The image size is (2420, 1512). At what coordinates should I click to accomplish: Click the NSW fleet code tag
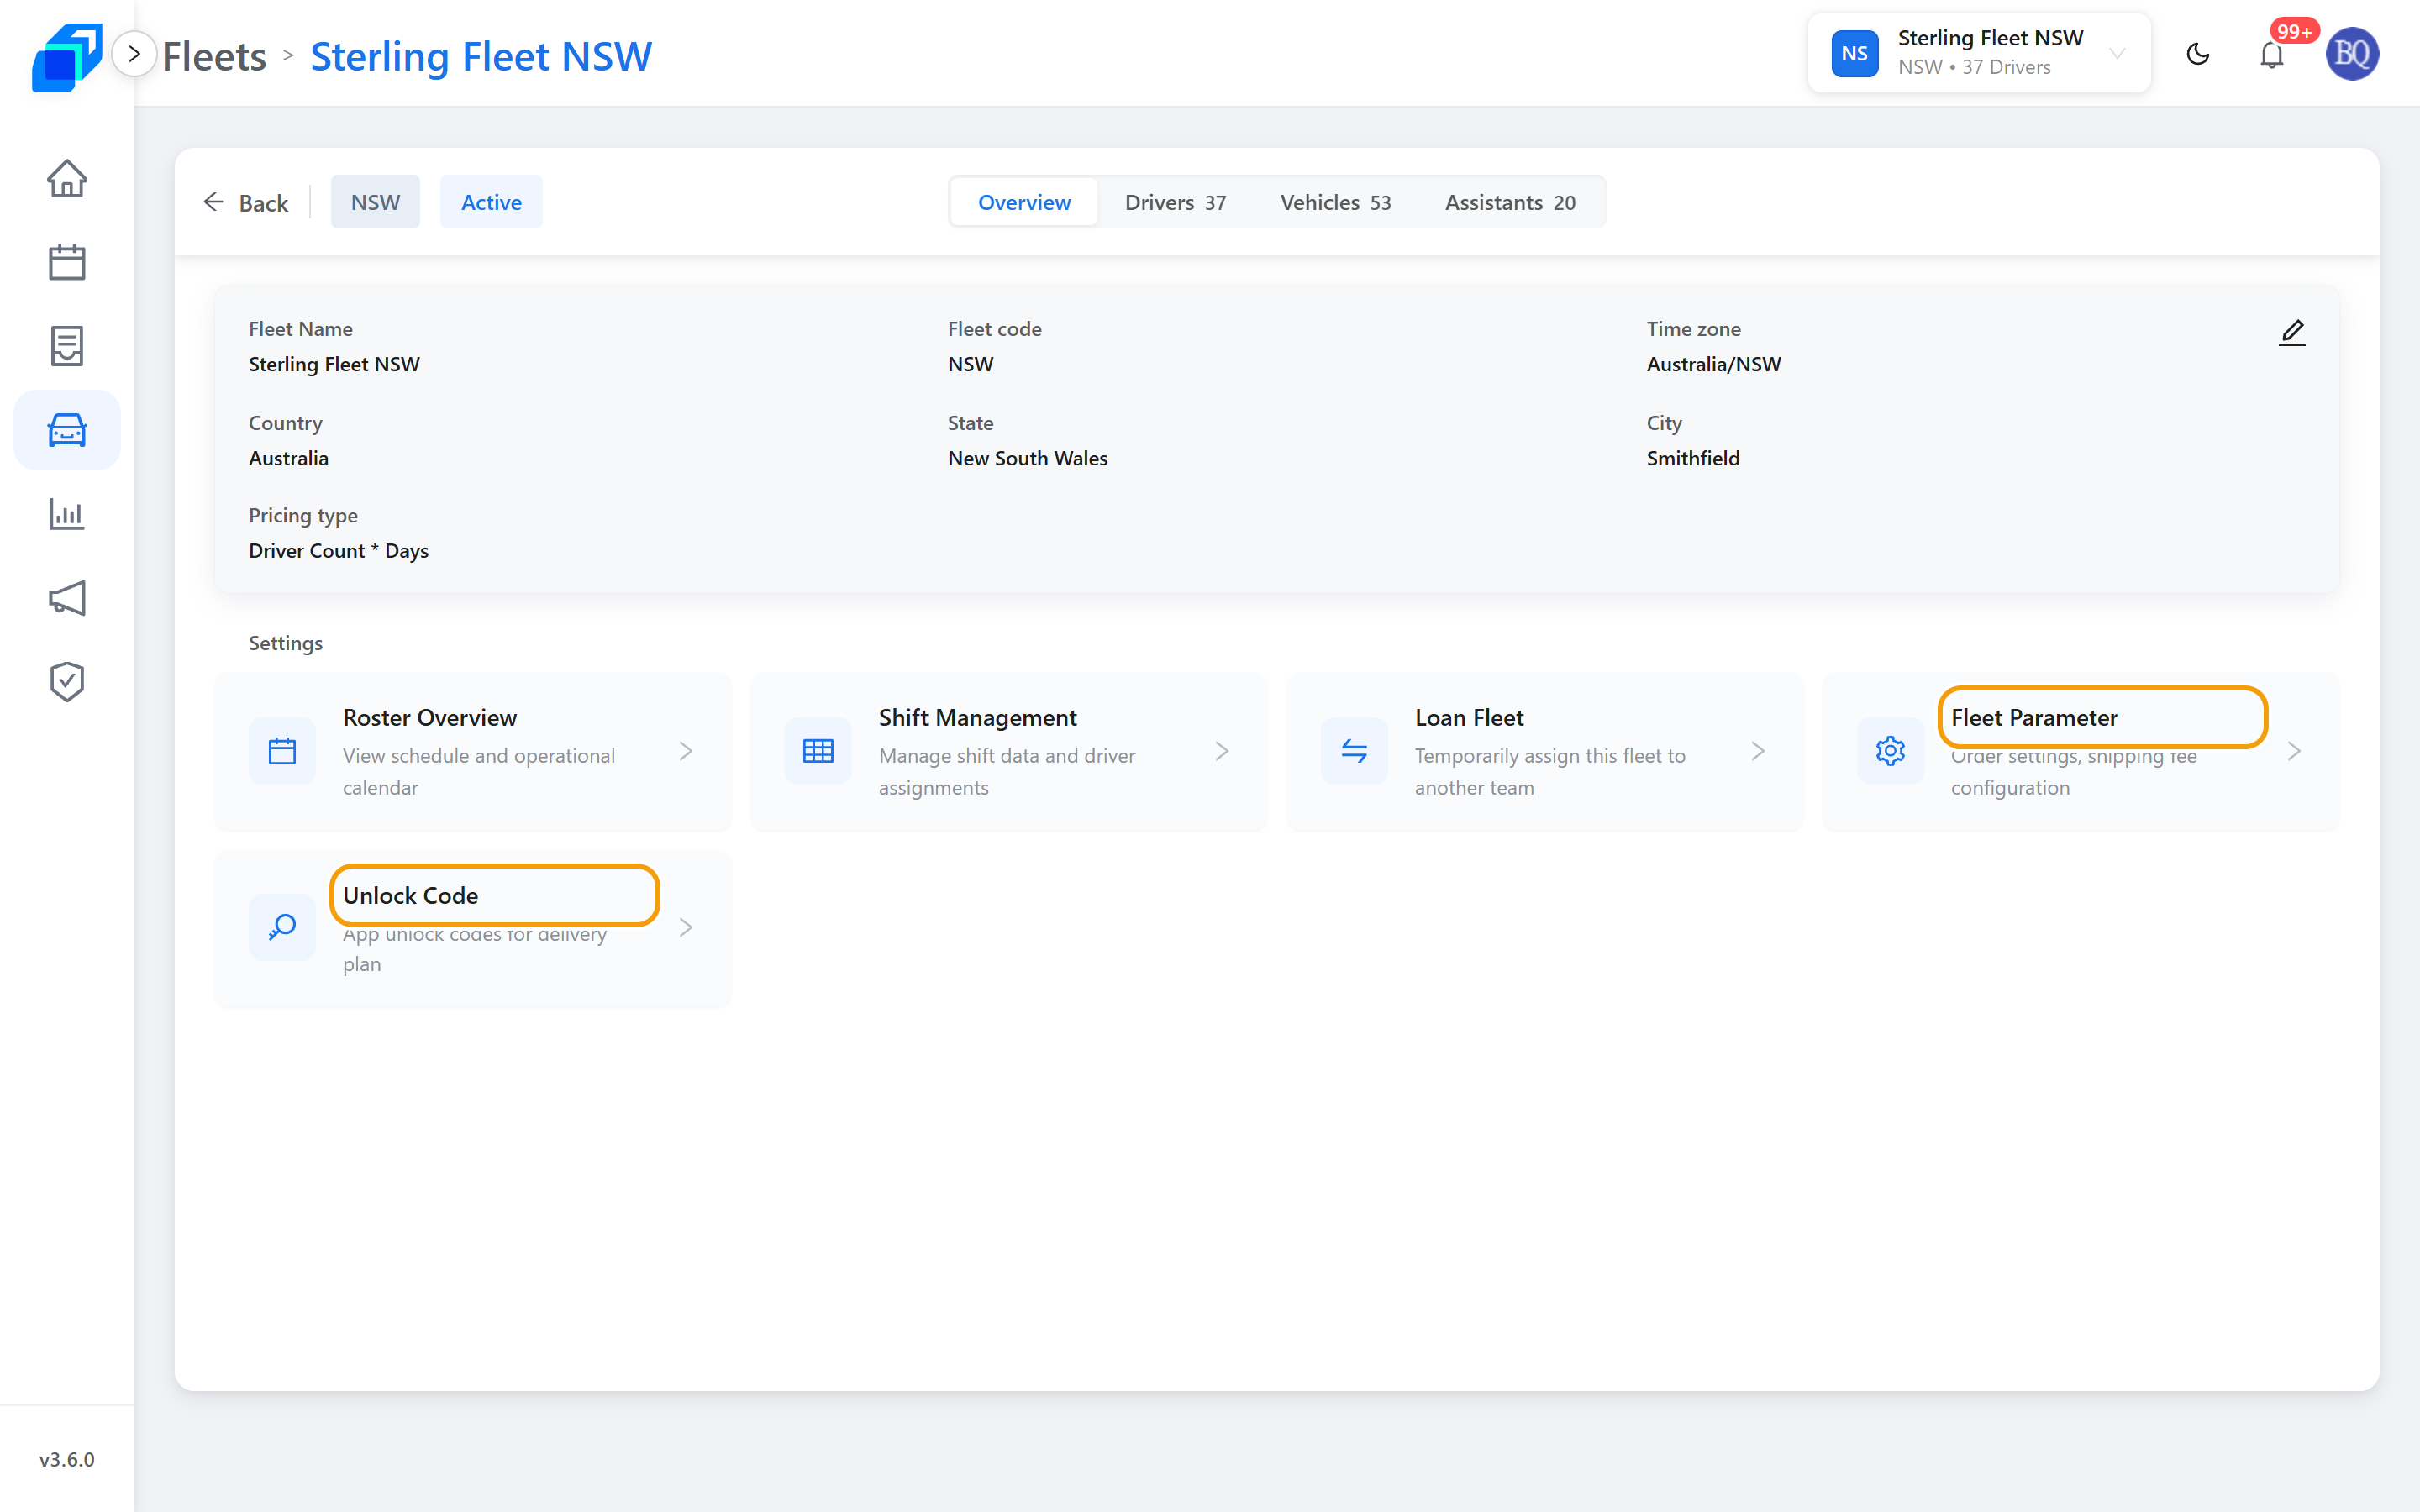[375, 202]
